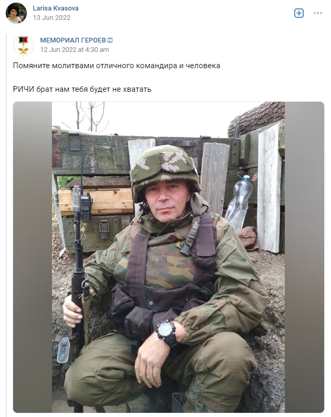Screen dimensions: 331x417
Task: Click the МЕМОРИАЛ ГЕРОЕВ gold star avatar
Action: pos(24,45)
